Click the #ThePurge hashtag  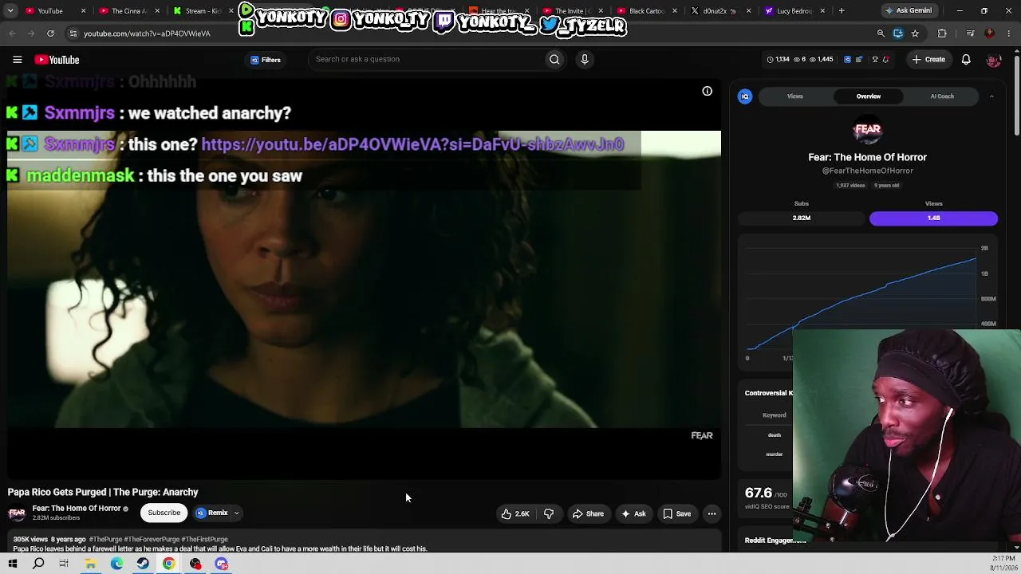(x=106, y=540)
